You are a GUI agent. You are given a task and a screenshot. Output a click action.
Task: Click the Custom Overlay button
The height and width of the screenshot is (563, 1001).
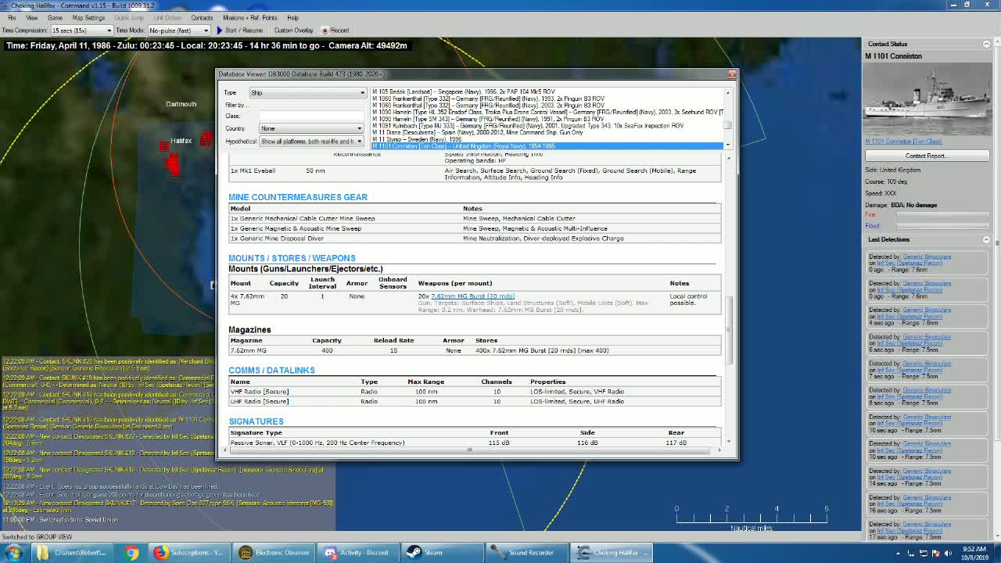point(293,30)
